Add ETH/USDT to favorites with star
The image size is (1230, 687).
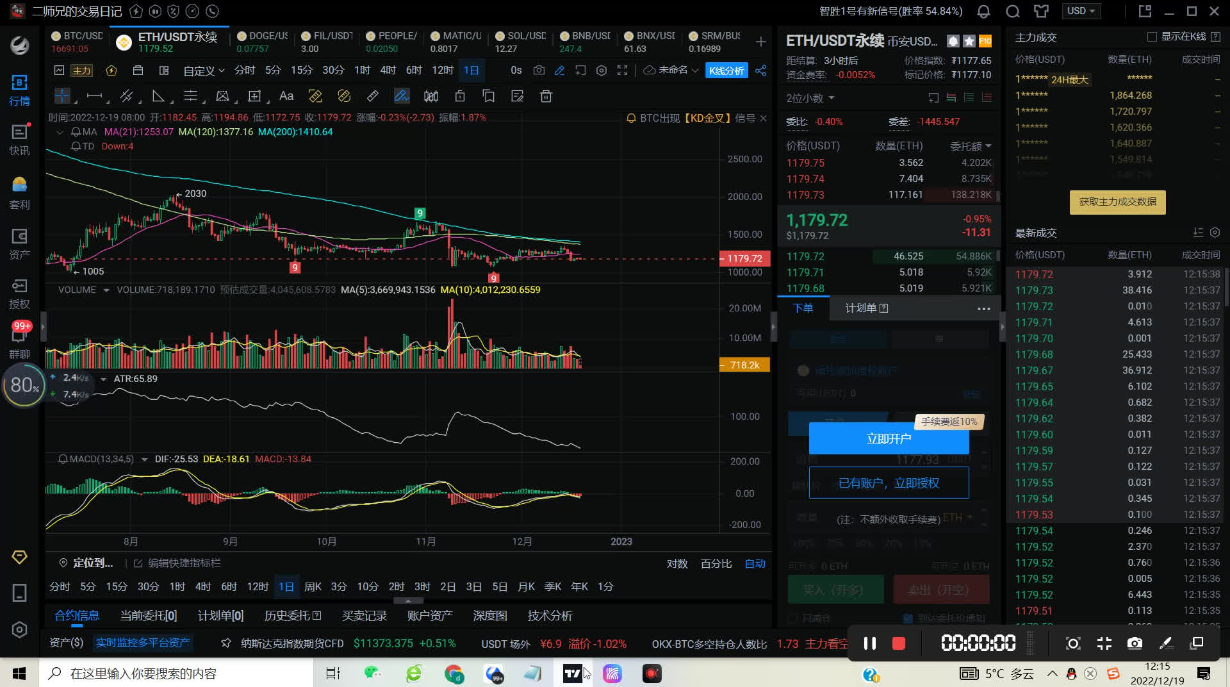pyautogui.click(x=969, y=41)
